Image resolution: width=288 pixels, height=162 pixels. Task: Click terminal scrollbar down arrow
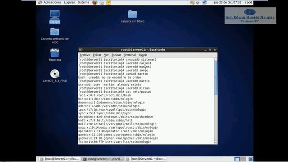(x=216, y=142)
